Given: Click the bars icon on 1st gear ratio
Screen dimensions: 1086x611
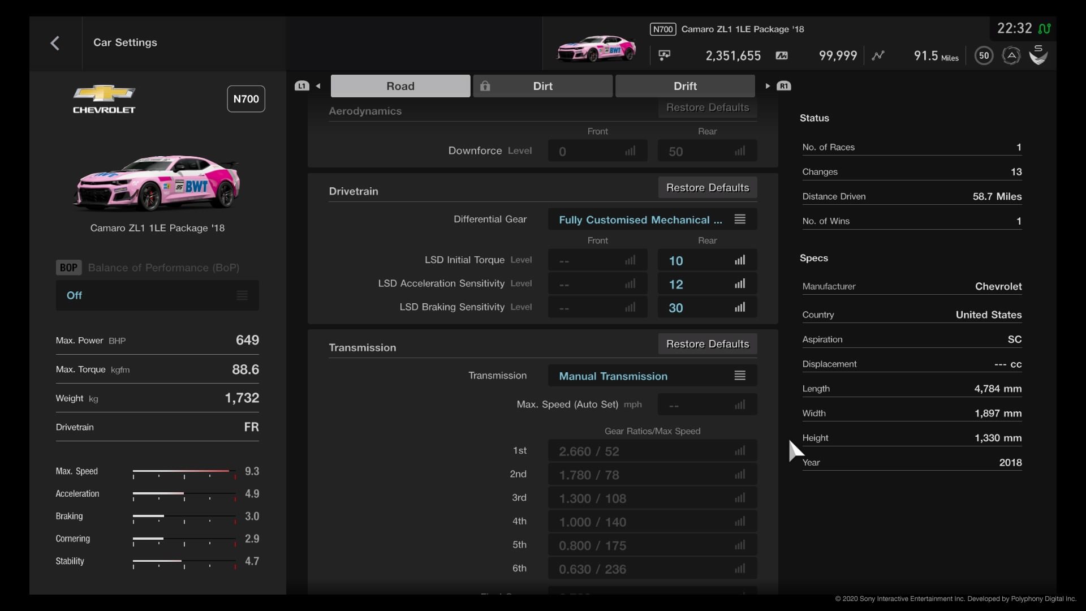Looking at the screenshot, I should [x=740, y=451].
